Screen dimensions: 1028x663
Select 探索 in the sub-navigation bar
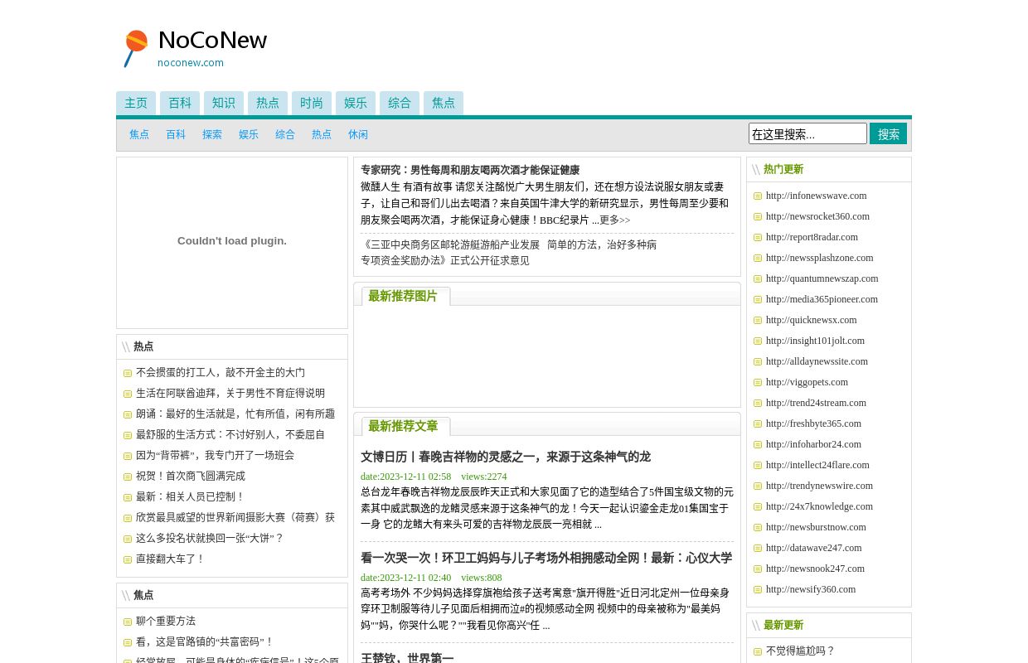[212, 135]
